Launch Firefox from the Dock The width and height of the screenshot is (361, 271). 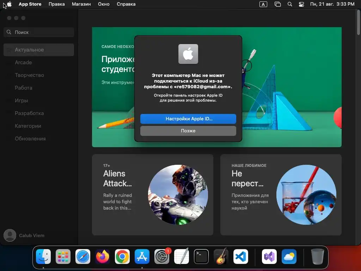103,257
